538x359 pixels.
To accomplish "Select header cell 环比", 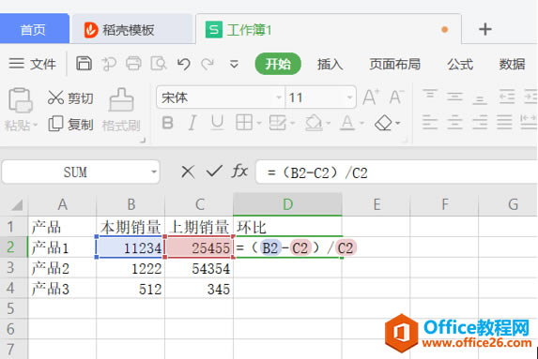I will 287,227.
